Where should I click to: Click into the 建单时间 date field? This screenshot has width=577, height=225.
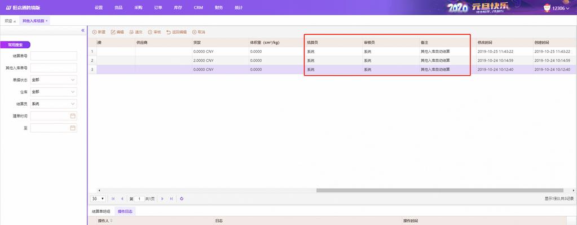coord(54,116)
